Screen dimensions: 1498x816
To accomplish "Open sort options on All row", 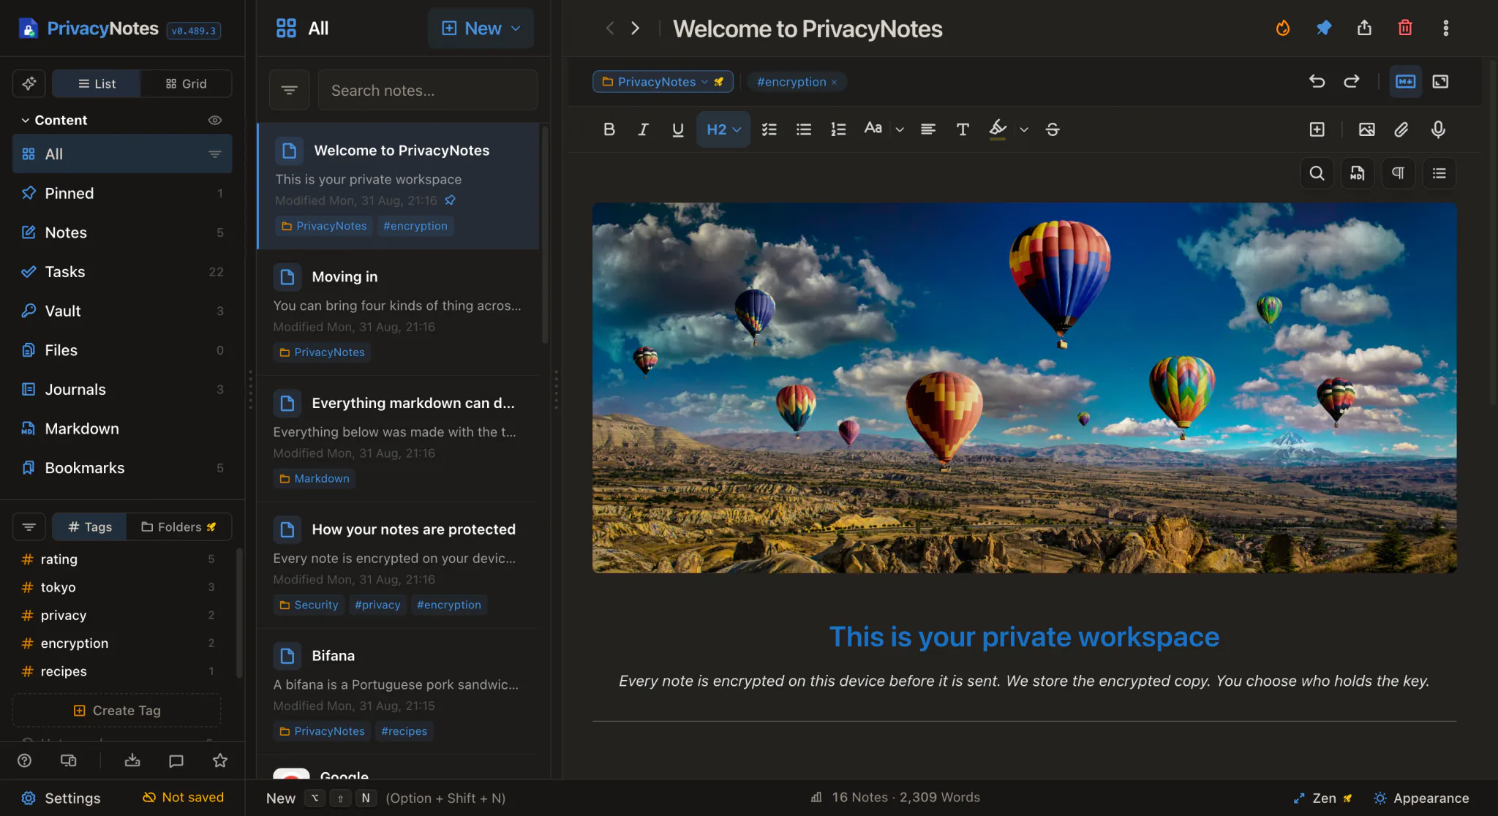I will pos(215,154).
